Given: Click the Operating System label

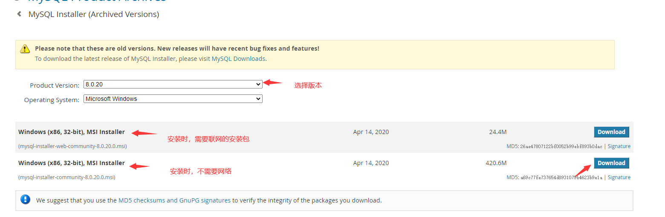Looking at the screenshot, I should coord(52,100).
